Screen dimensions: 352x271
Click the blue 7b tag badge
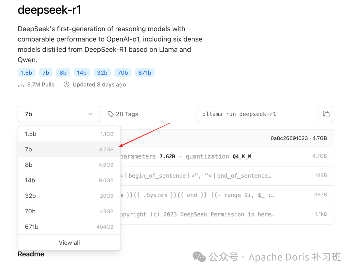pyautogui.click(x=46, y=73)
